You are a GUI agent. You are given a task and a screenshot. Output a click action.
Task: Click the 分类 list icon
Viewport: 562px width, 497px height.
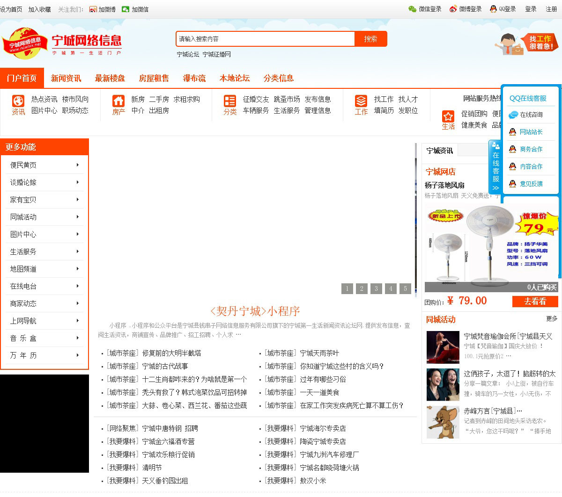(229, 101)
